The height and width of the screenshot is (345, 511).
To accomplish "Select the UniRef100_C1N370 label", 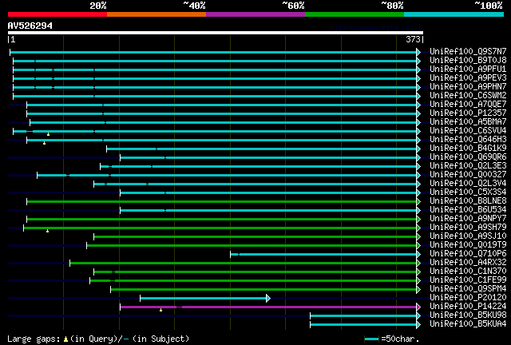I will 468,272.
